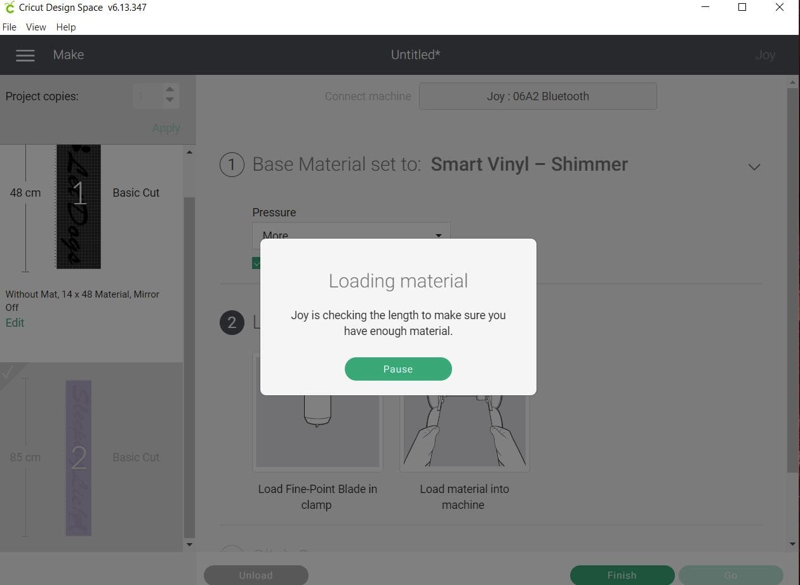This screenshot has width=800, height=585.
Task: Click the step 2 circle number
Action: tap(232, 322)
